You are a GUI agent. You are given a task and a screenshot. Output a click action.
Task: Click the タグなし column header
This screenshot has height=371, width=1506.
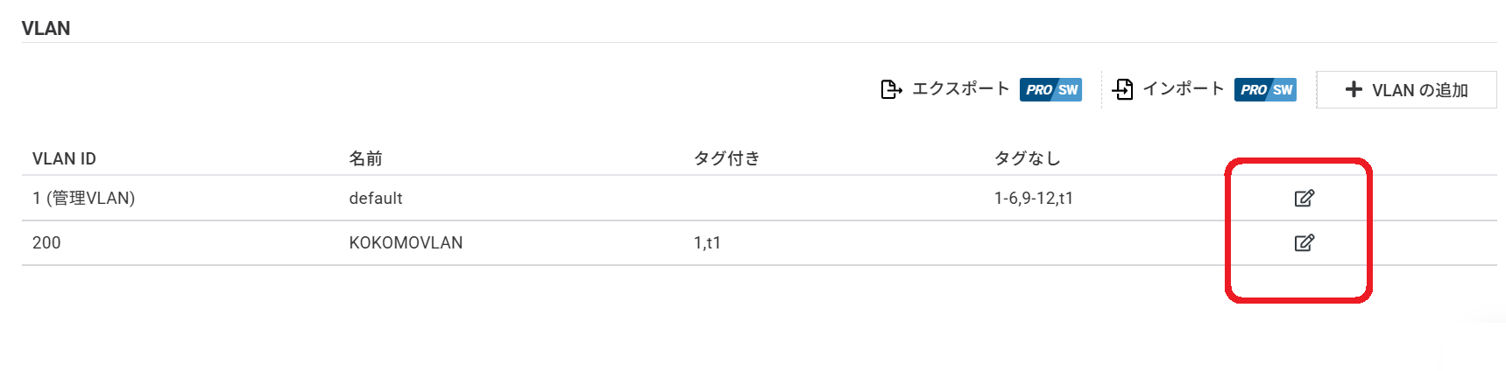[1027, 158]
